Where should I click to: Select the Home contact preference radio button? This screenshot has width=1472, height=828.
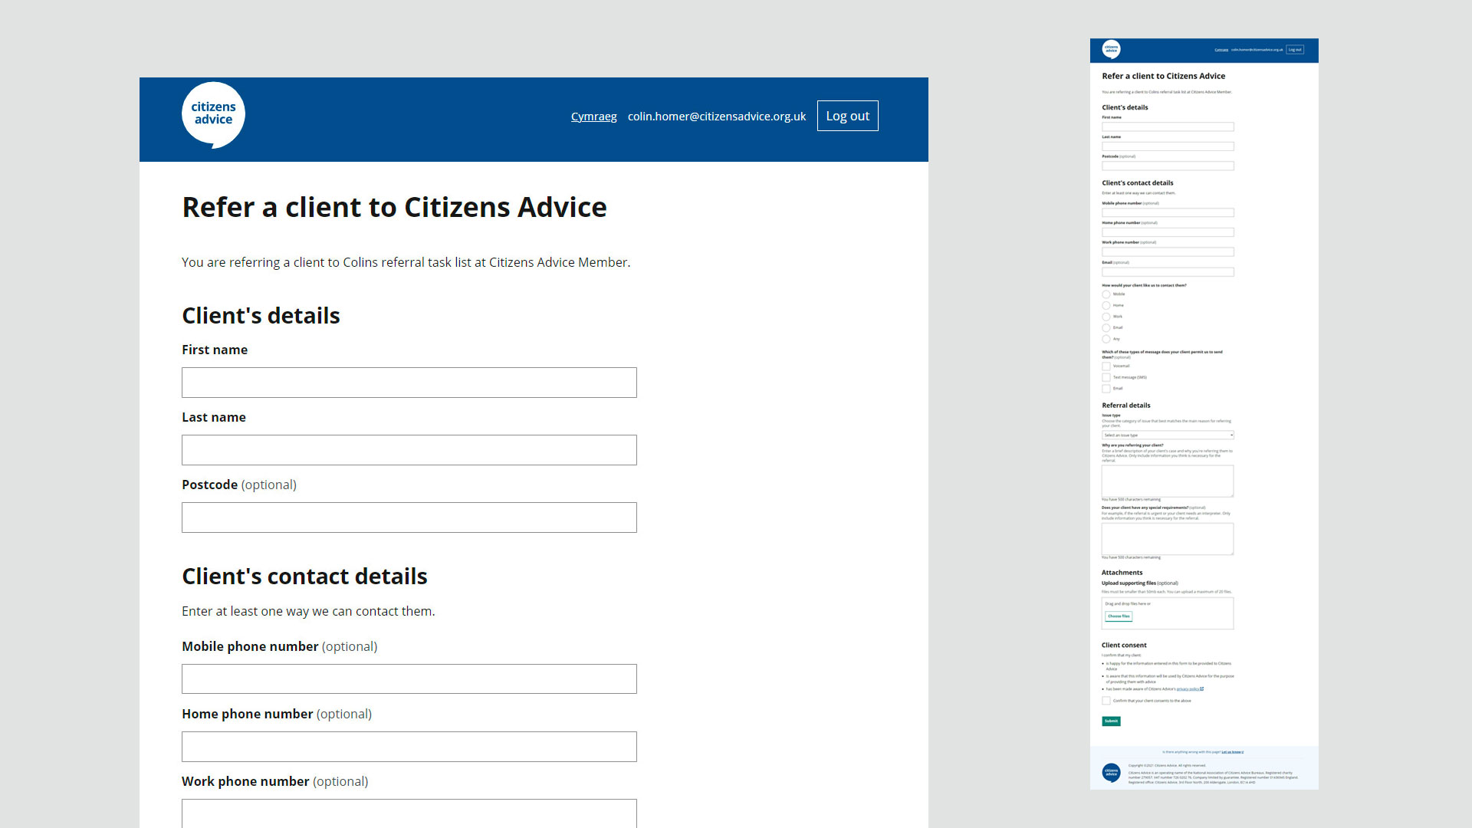click(1106, 305)
